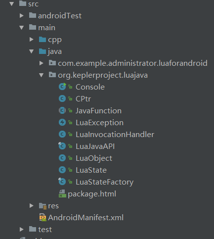Screen dimensions: 214x239
Task: Click the final class icon for LuaStateFactory
Action: [62, 182]
